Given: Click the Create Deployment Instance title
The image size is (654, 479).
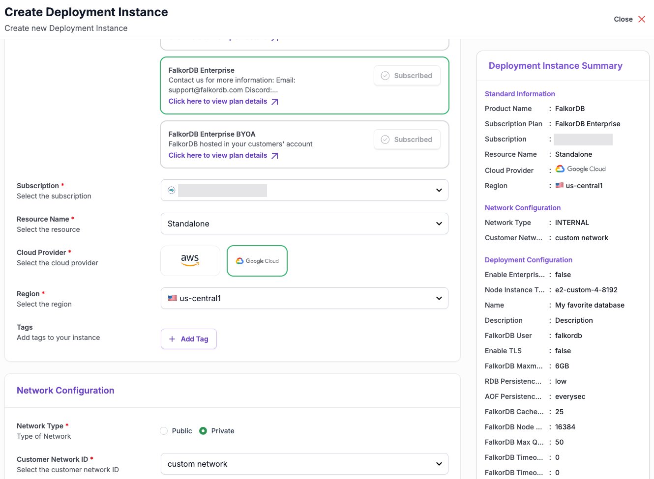Looking at the screenshot, I should 86,12.
